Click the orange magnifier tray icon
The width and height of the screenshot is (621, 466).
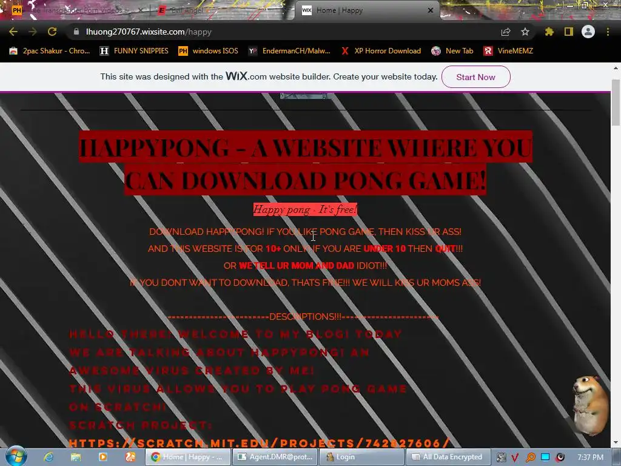(x=530, y=458)
